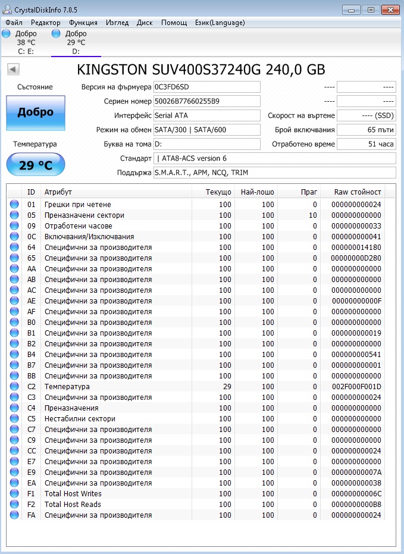Image resolution: width=404 pixels, height=554 pixels.
Task: Select the Отработени часове row
Action: (x=196, y=226)
